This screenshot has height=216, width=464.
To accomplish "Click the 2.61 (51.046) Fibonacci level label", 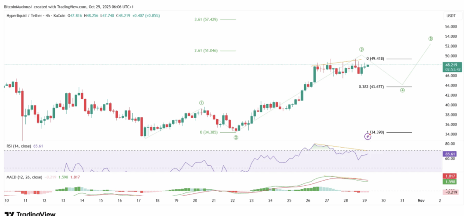I will (203, 51).
